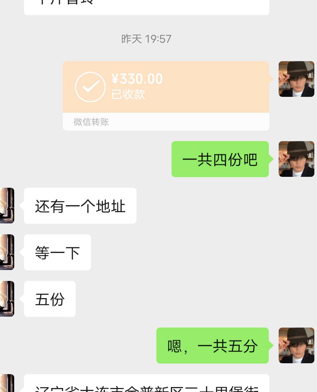Tap the partially visible top message bubble
Image resolution: width=317 pixels, height=392 pixels.
coord(146,8)
